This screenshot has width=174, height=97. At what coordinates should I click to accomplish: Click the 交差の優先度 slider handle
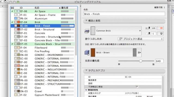[141, 61]
